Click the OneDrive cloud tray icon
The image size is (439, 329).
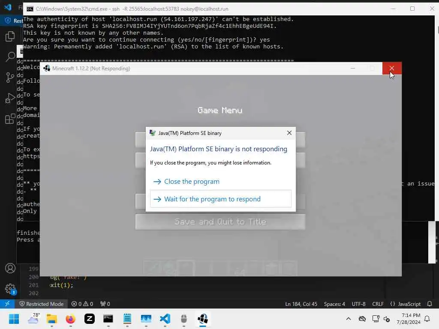[362, 319]
